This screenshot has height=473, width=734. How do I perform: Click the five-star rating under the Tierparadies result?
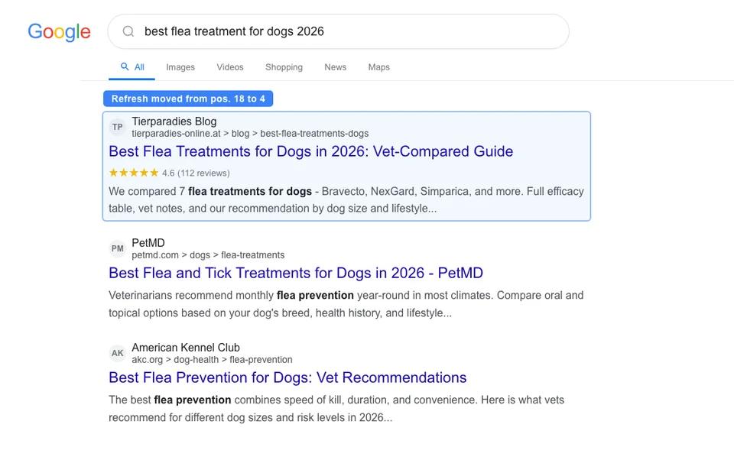click(132, 173)
